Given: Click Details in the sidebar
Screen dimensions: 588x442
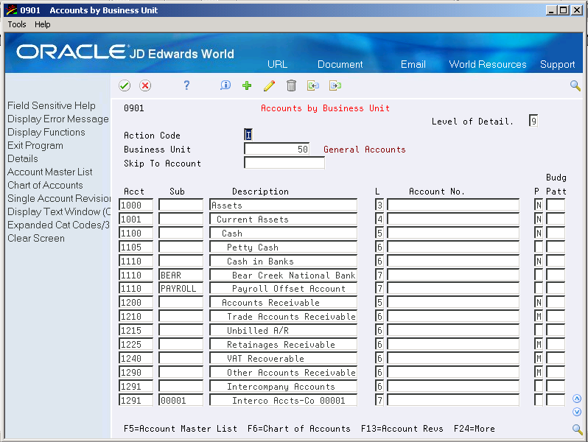Looking at the screenshot, I should click(23, 158).
